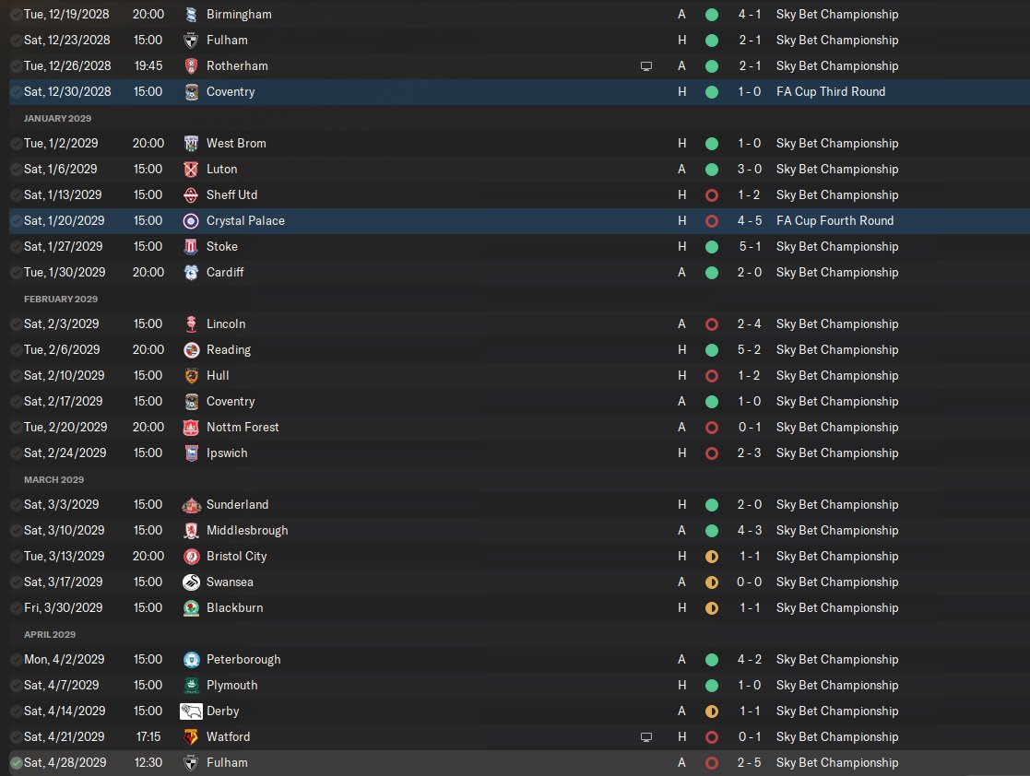Click the Watford club badge

point(191,737)
